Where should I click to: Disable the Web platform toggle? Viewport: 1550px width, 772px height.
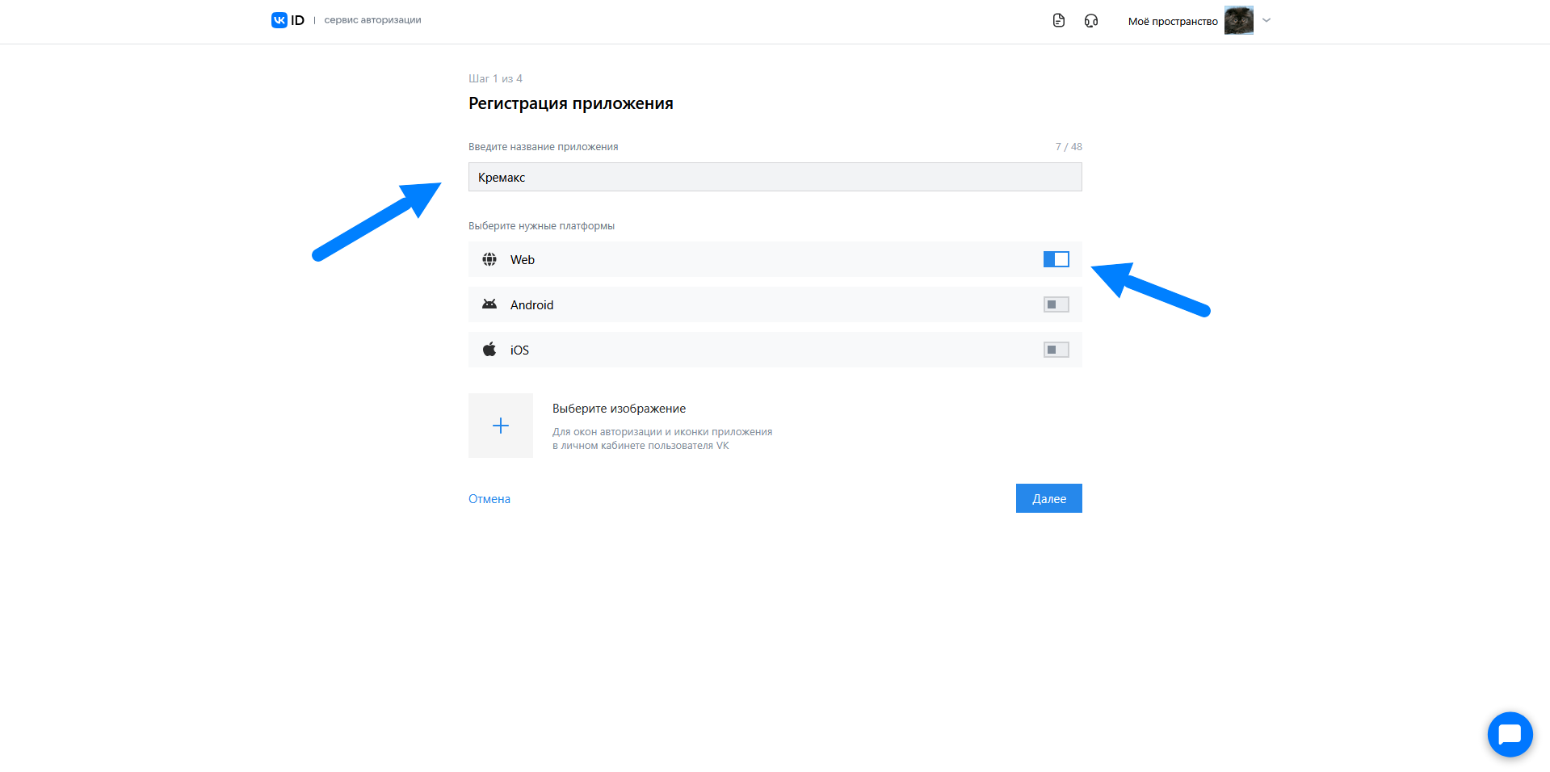click(1056, 259)
